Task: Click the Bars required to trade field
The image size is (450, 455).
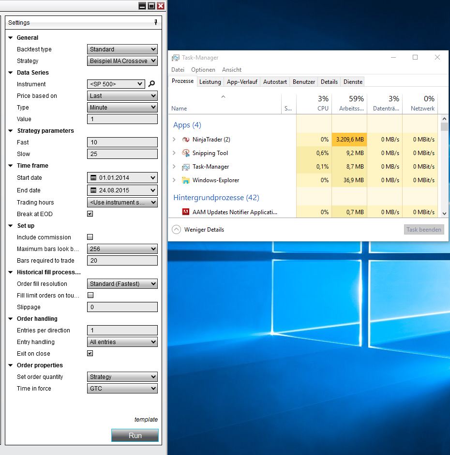Action: pyautogui.click(x=122, y=260)
